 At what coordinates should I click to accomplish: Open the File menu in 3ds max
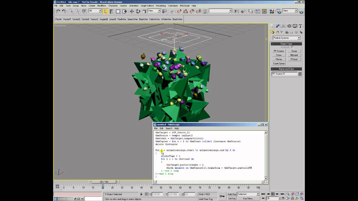(x=56, y=6)
